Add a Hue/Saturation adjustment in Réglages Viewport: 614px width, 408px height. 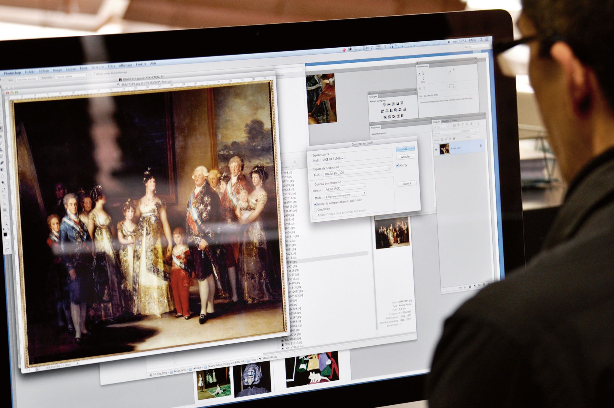[x=383, y=111]
